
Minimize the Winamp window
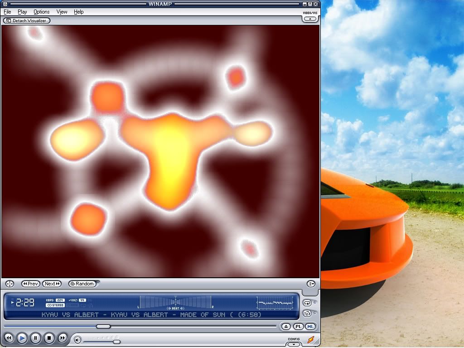click(305, 4)
